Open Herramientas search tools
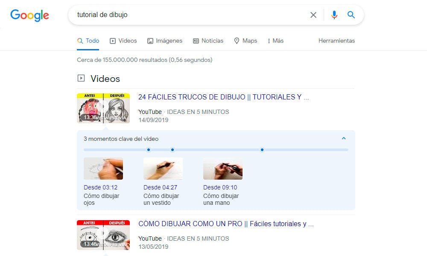 pyautogui.click(x=336, y=41)
